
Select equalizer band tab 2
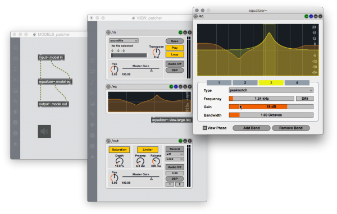245,82
